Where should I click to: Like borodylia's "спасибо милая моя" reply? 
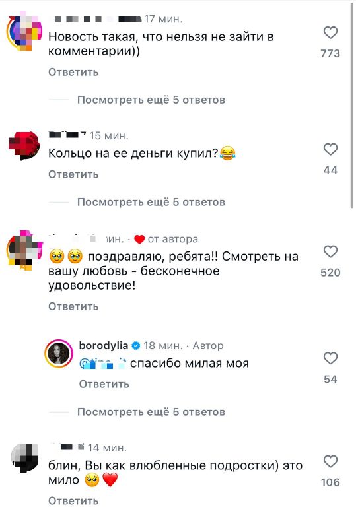tap(330, 358)
